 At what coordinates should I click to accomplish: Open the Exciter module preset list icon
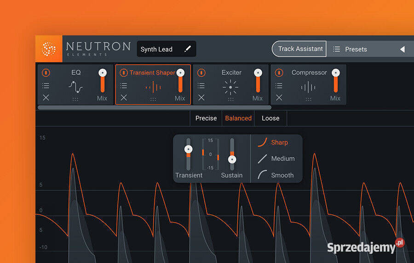click(x=201, y=85)
